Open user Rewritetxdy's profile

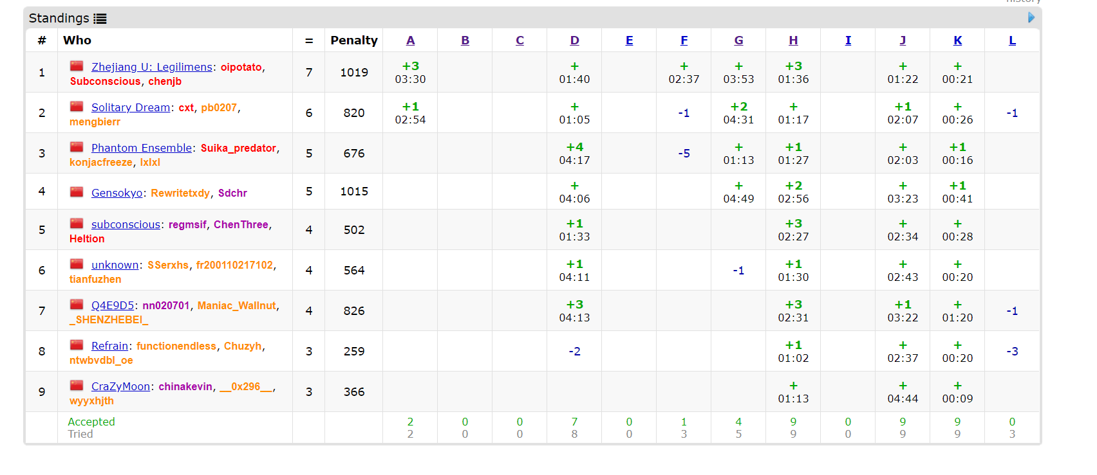[x=180, y=193]
